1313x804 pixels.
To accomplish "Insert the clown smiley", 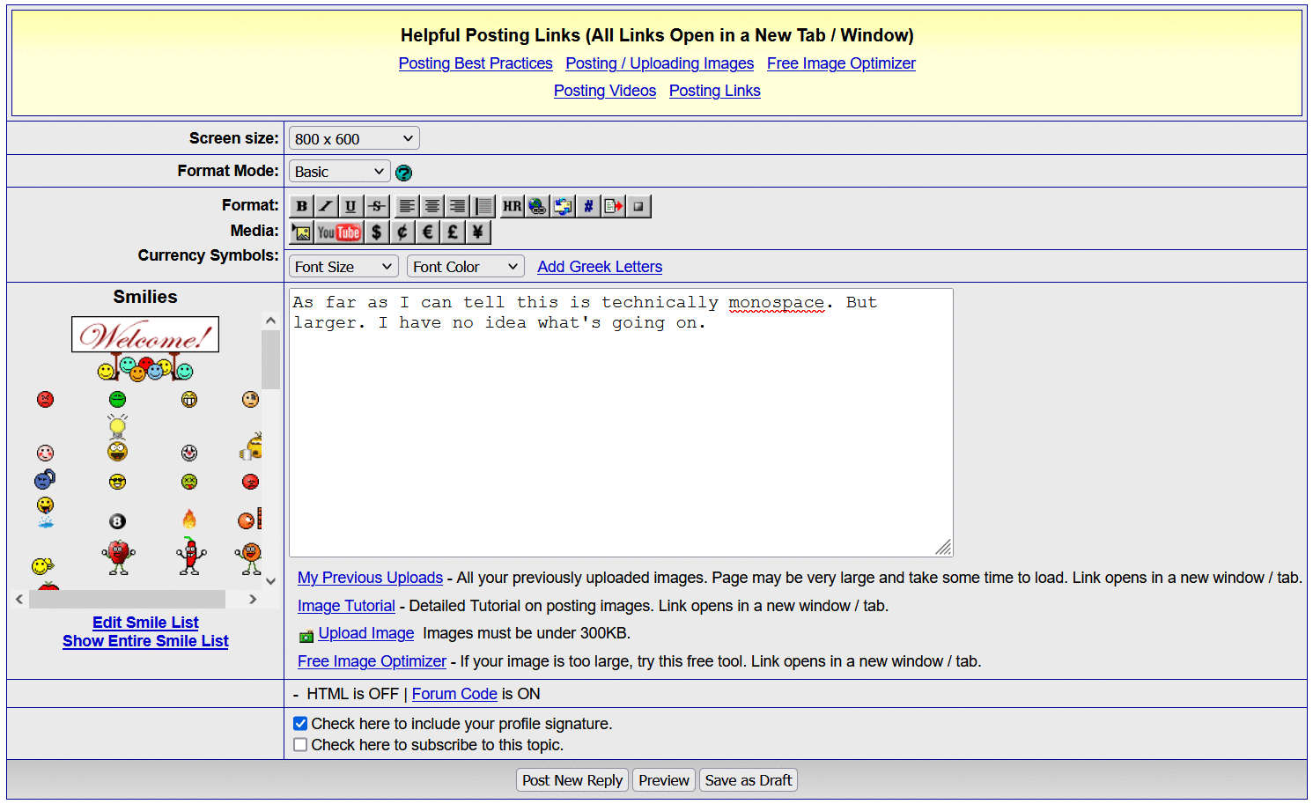I will click(x=189, y=453).
